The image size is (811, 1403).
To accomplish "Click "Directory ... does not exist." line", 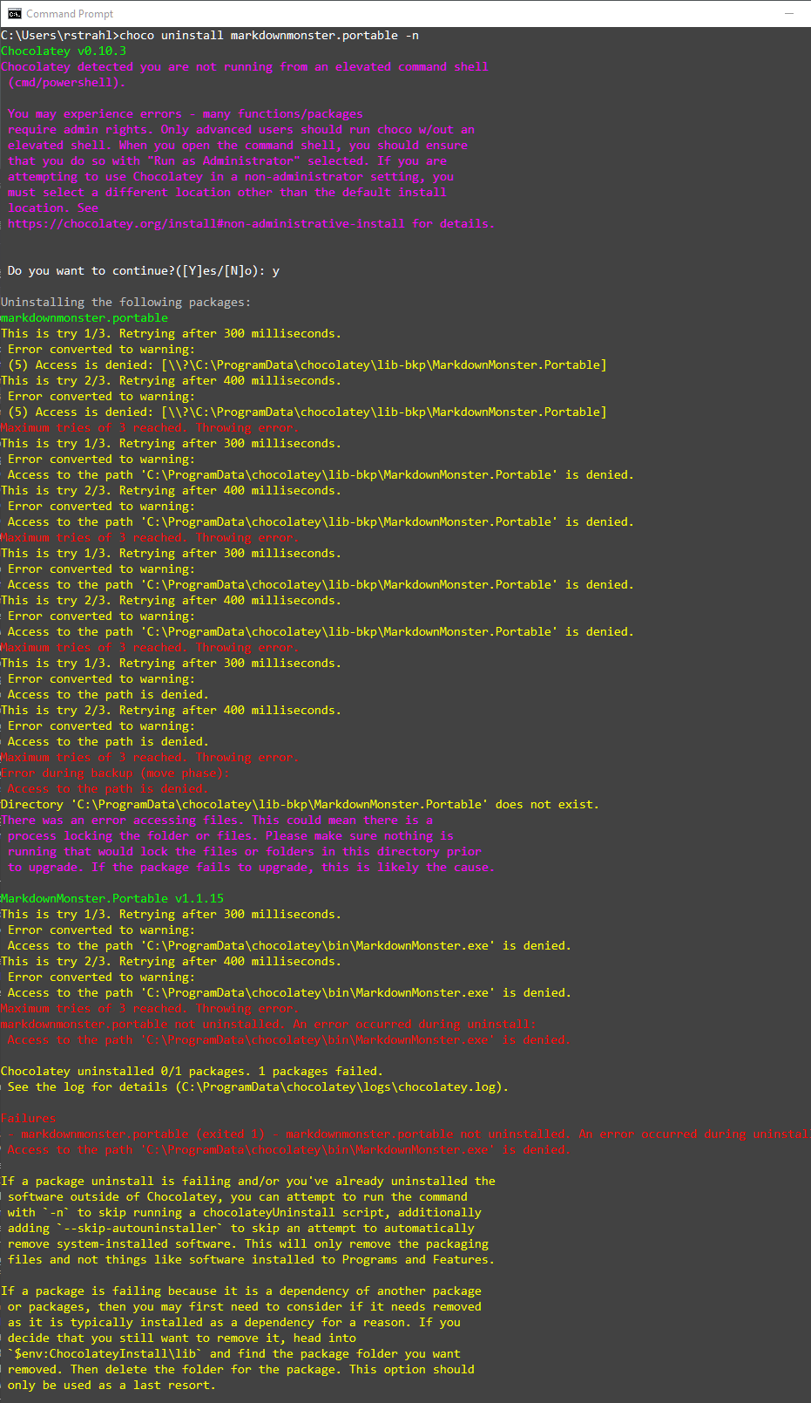I will tap(301, 805).
